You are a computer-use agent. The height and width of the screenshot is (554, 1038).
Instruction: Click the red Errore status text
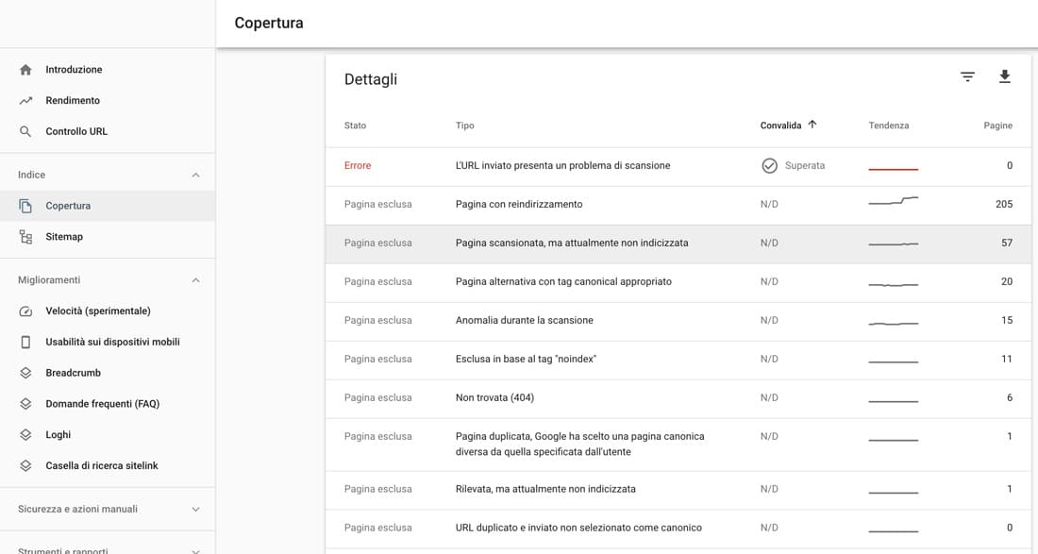358,165
